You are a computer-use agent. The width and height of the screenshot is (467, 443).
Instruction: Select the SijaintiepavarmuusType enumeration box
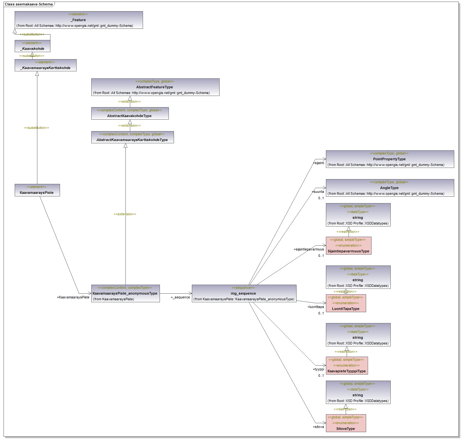pyautogui.click(x=349, y=246)
